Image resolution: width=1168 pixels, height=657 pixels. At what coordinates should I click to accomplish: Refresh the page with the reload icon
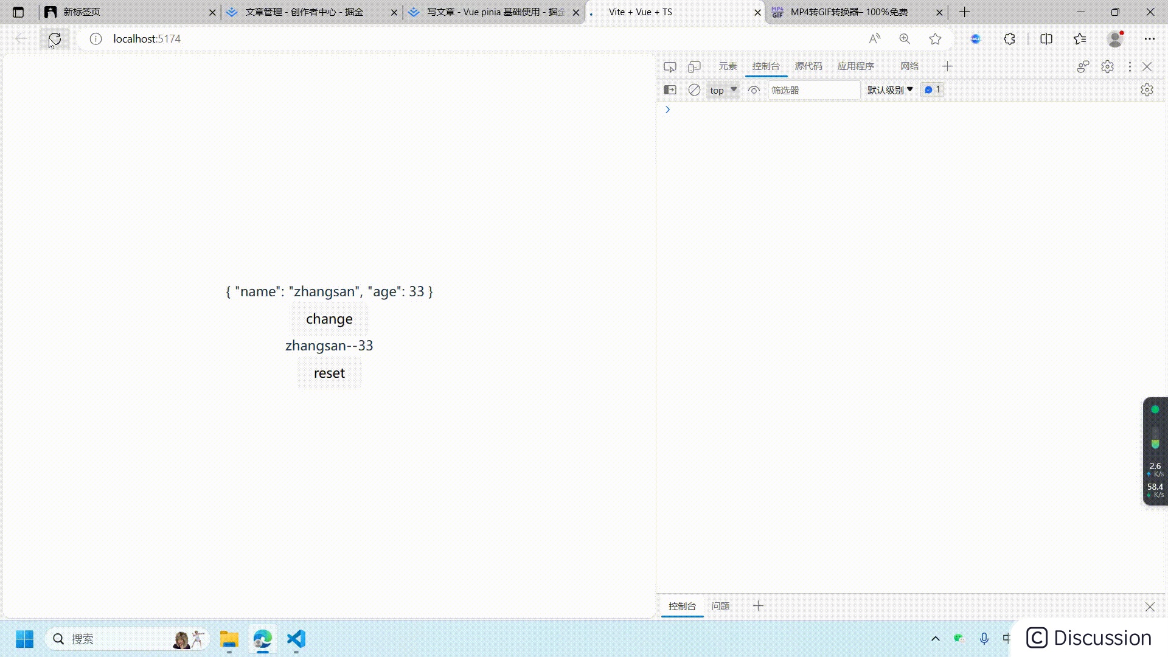[55, 39]
